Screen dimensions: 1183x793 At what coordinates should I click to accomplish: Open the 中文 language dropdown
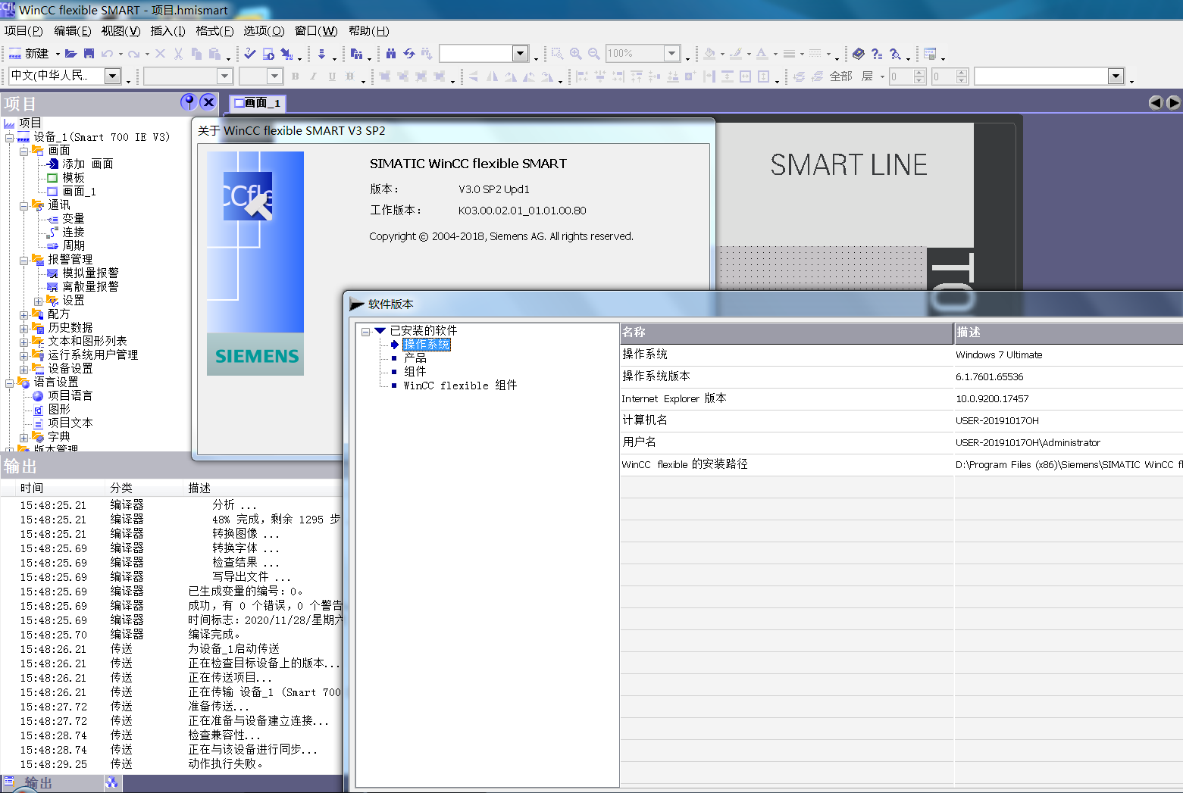[x=112, y=76]
